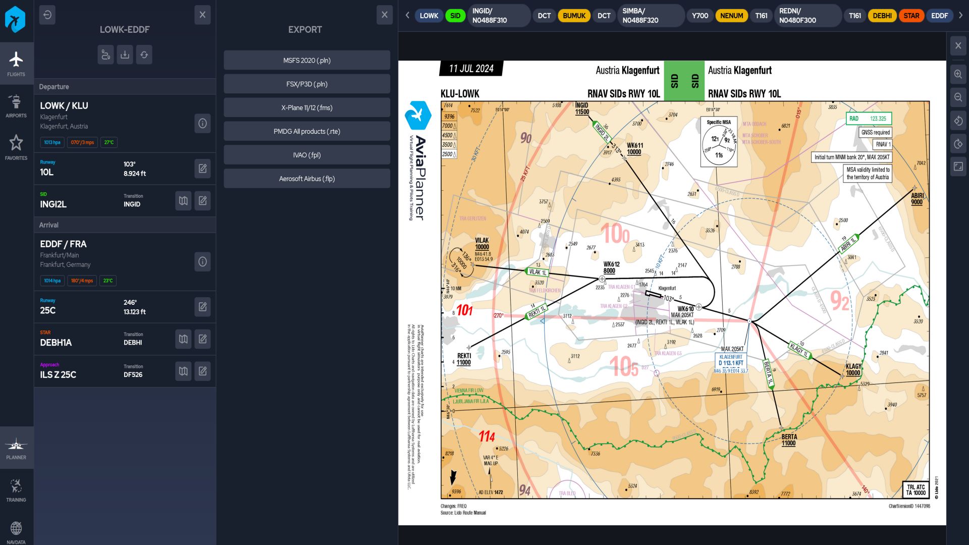The height and width of the screenshot is (545, 969).
Task: Select orange STAR chip in route
Action: [x=911, y=16]
